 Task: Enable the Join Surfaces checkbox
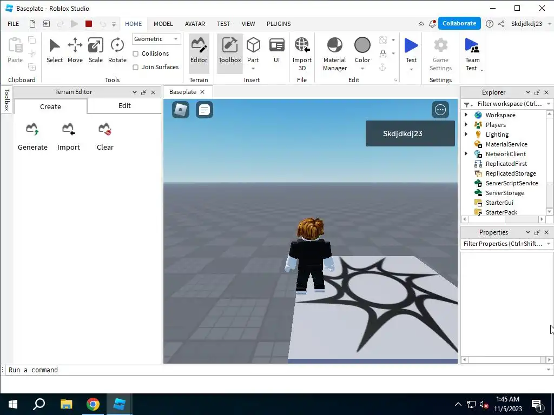[135, 67]
